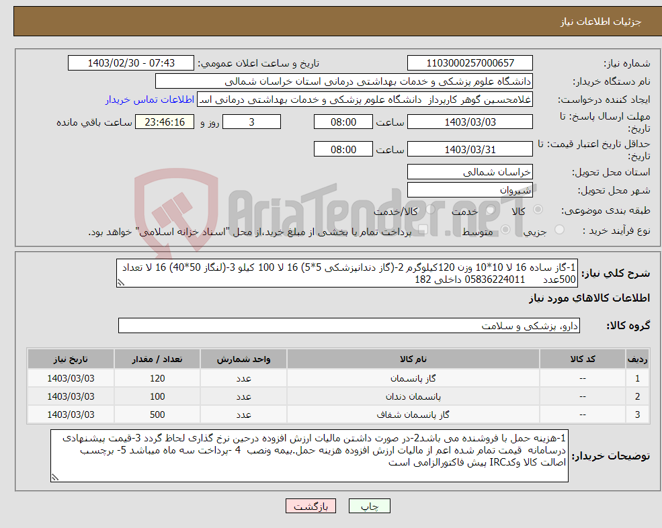Click the تعداد / مقدار column header
Screen dimensions: 662x528
tap(157, 359)
